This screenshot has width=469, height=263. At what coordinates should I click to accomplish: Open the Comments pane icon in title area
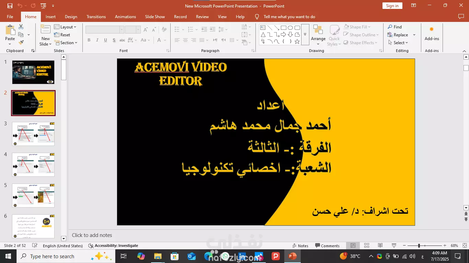[x=461, y=16]
